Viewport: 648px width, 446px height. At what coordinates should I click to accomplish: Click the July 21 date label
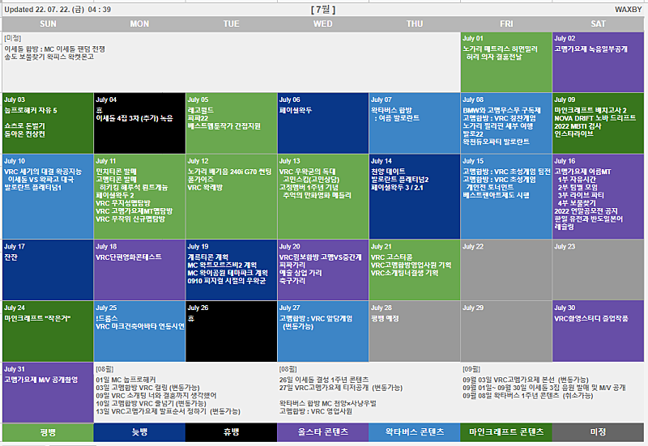[x=381, y=247]
